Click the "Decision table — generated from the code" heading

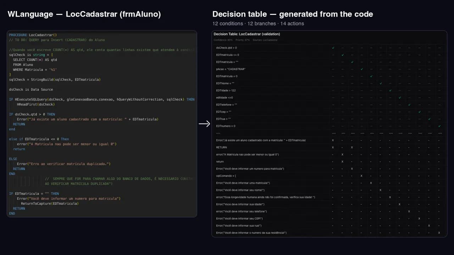point(293,14)
